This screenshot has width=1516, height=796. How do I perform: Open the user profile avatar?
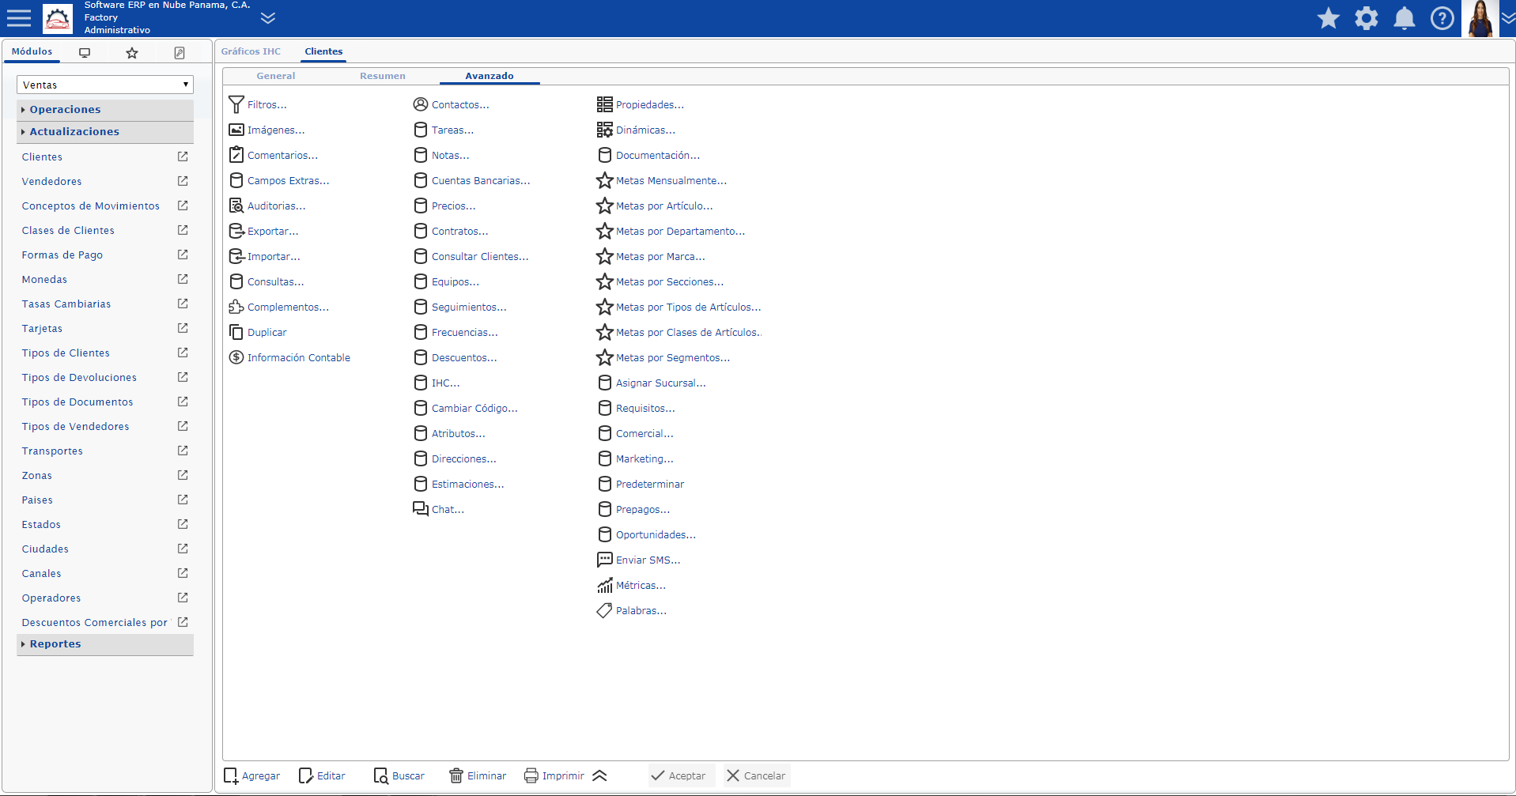1480,18
